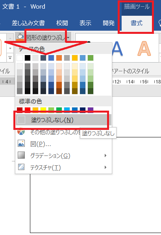Pick purple standard color swatch
This screenshot has width=161, height=235.
[91, 110]
